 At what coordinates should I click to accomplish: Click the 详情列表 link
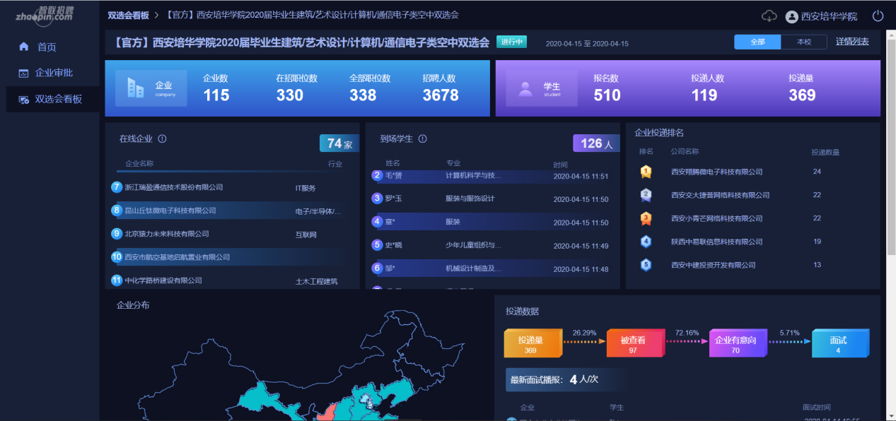point(852,42)
